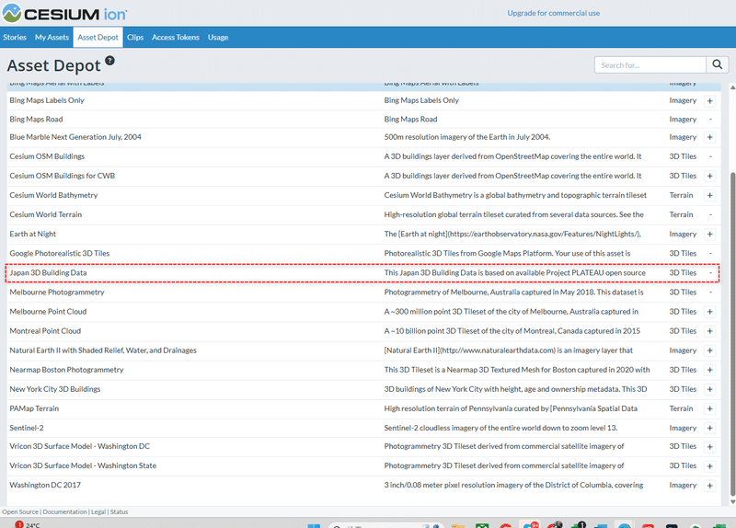Add Melbourne Point Cloud with plus icon
Screen dimensions: 736x528
(709, 312)
